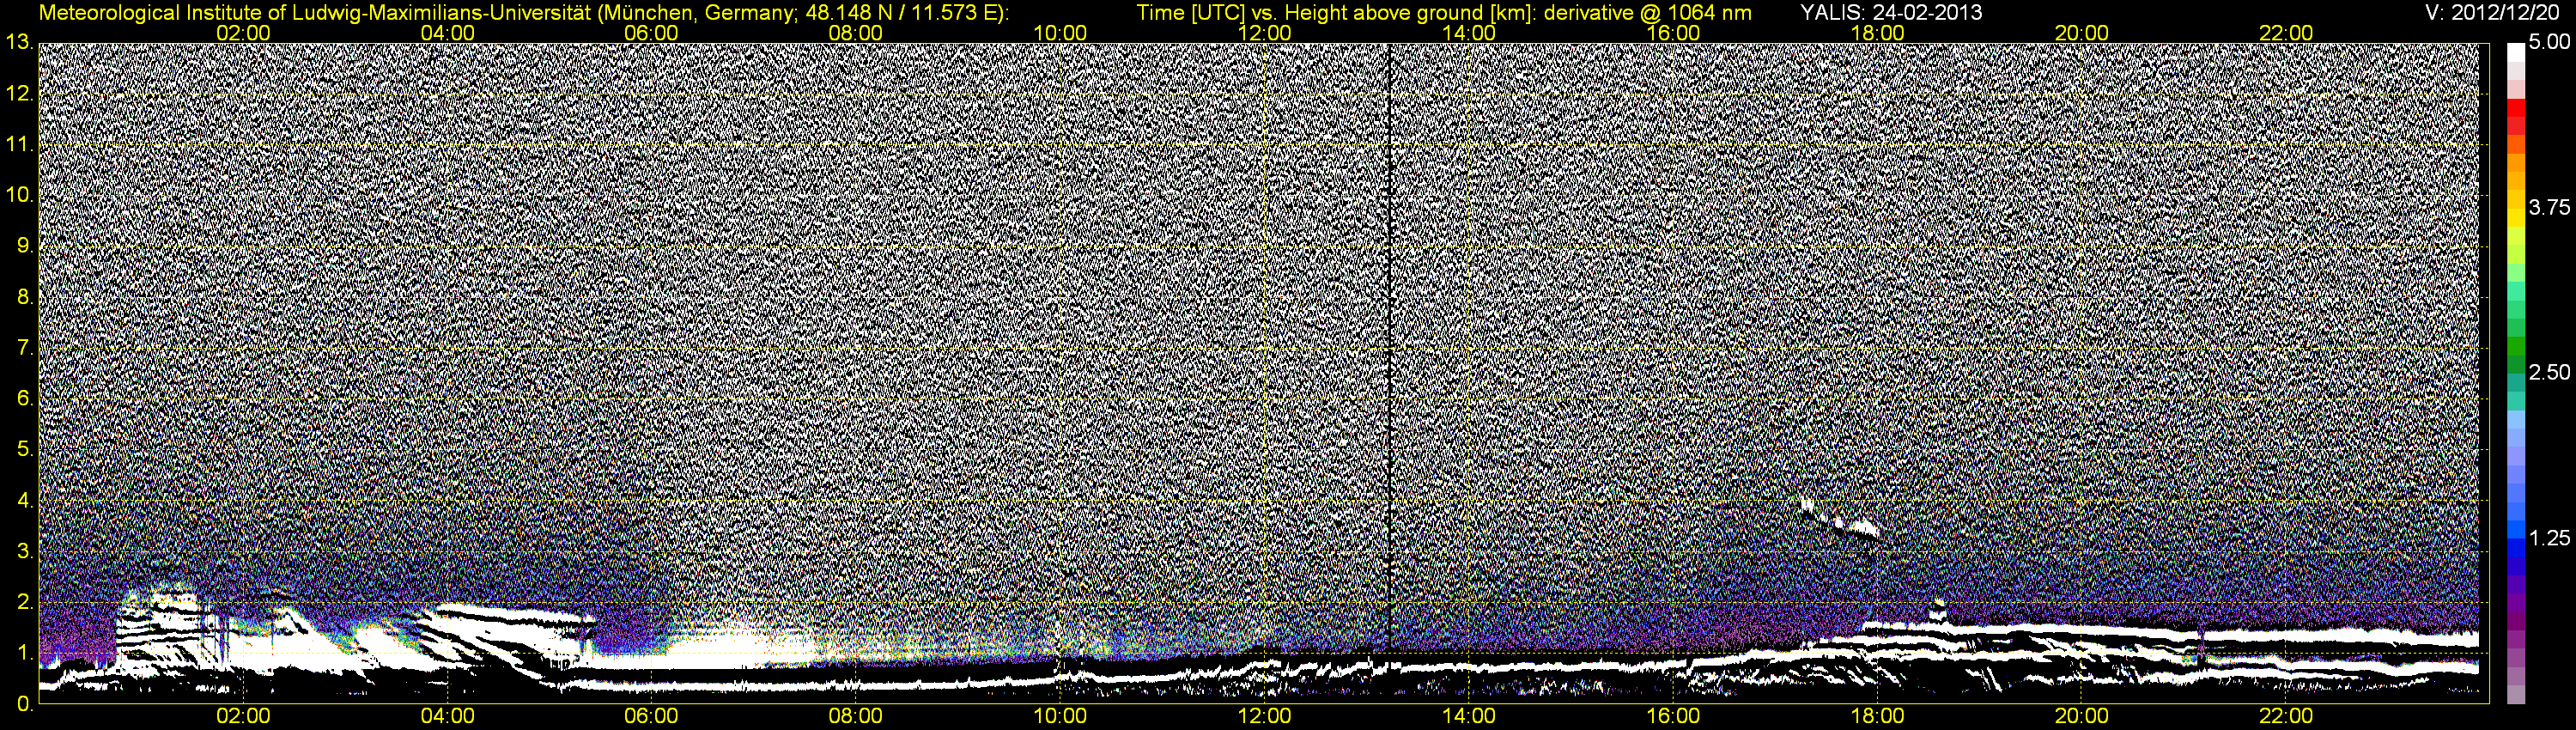Click the 11 km height axis label
This screenshot has width=2576, height=730.
coord(18,145)
